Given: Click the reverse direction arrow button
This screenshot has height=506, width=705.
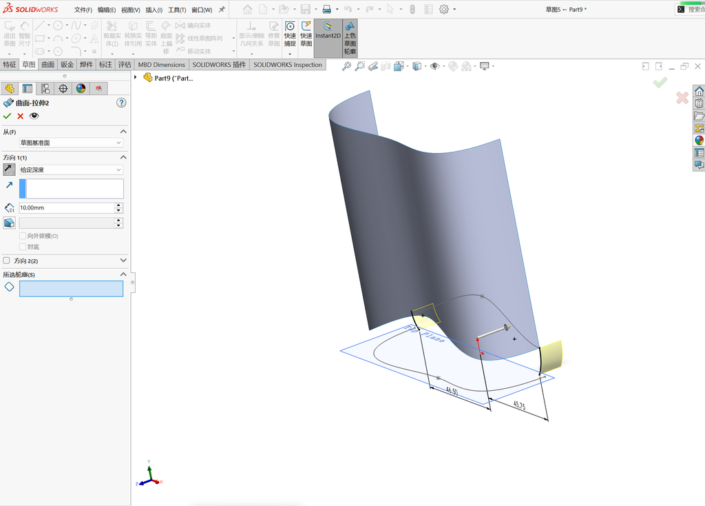Looking at the screenshot, I should (9, 170).
